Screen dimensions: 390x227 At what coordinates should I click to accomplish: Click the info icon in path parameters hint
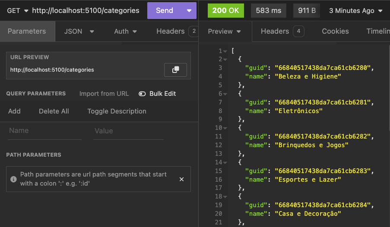coord(13,179)
